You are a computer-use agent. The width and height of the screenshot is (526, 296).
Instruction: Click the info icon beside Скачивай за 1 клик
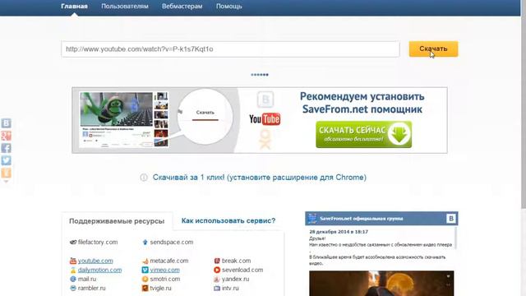coord(144,178)
